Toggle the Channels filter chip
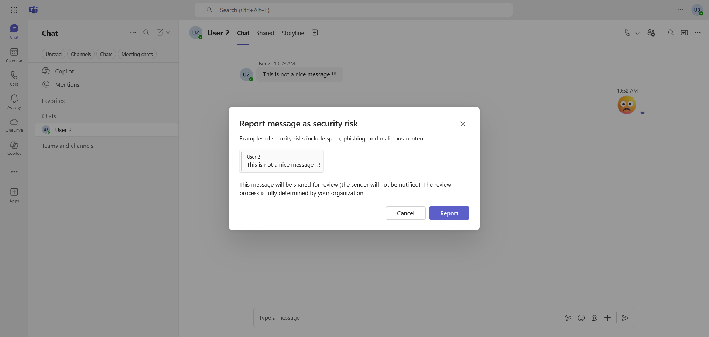This screenshot has height=337, width=709. [81, 54]
